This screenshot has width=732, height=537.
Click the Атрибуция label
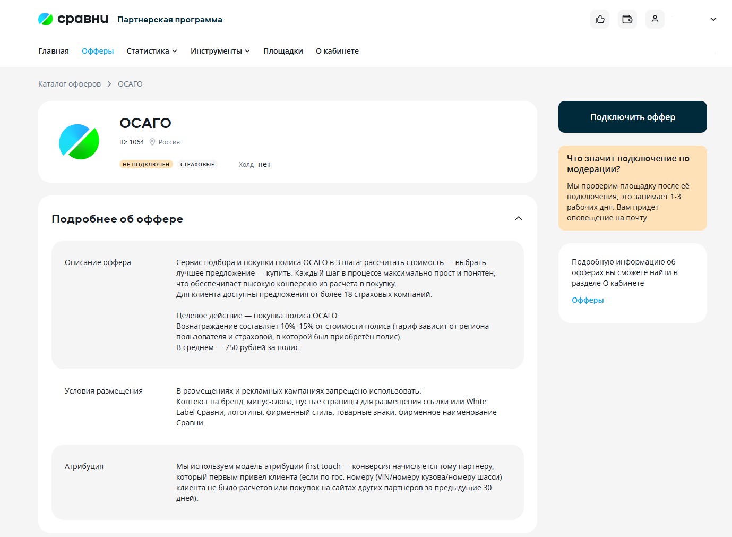[x=84, y=466]
